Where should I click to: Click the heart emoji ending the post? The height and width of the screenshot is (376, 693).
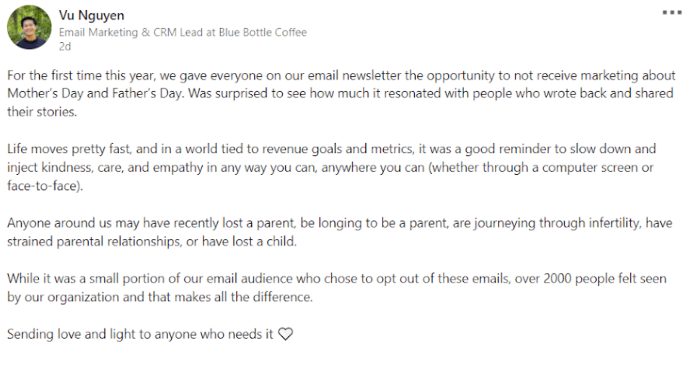point(286,334)
